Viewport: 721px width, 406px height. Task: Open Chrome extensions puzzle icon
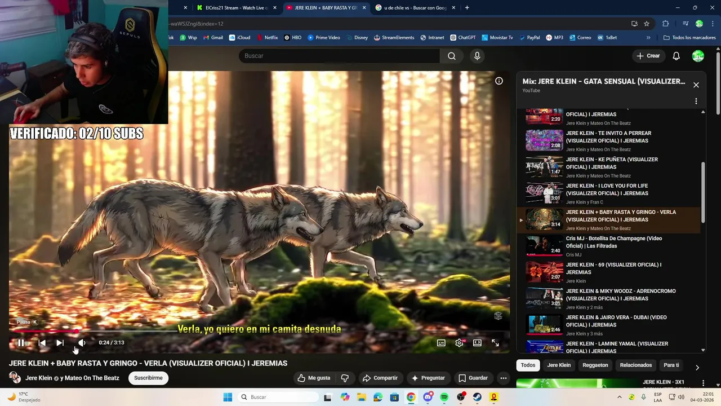[665, 24]
